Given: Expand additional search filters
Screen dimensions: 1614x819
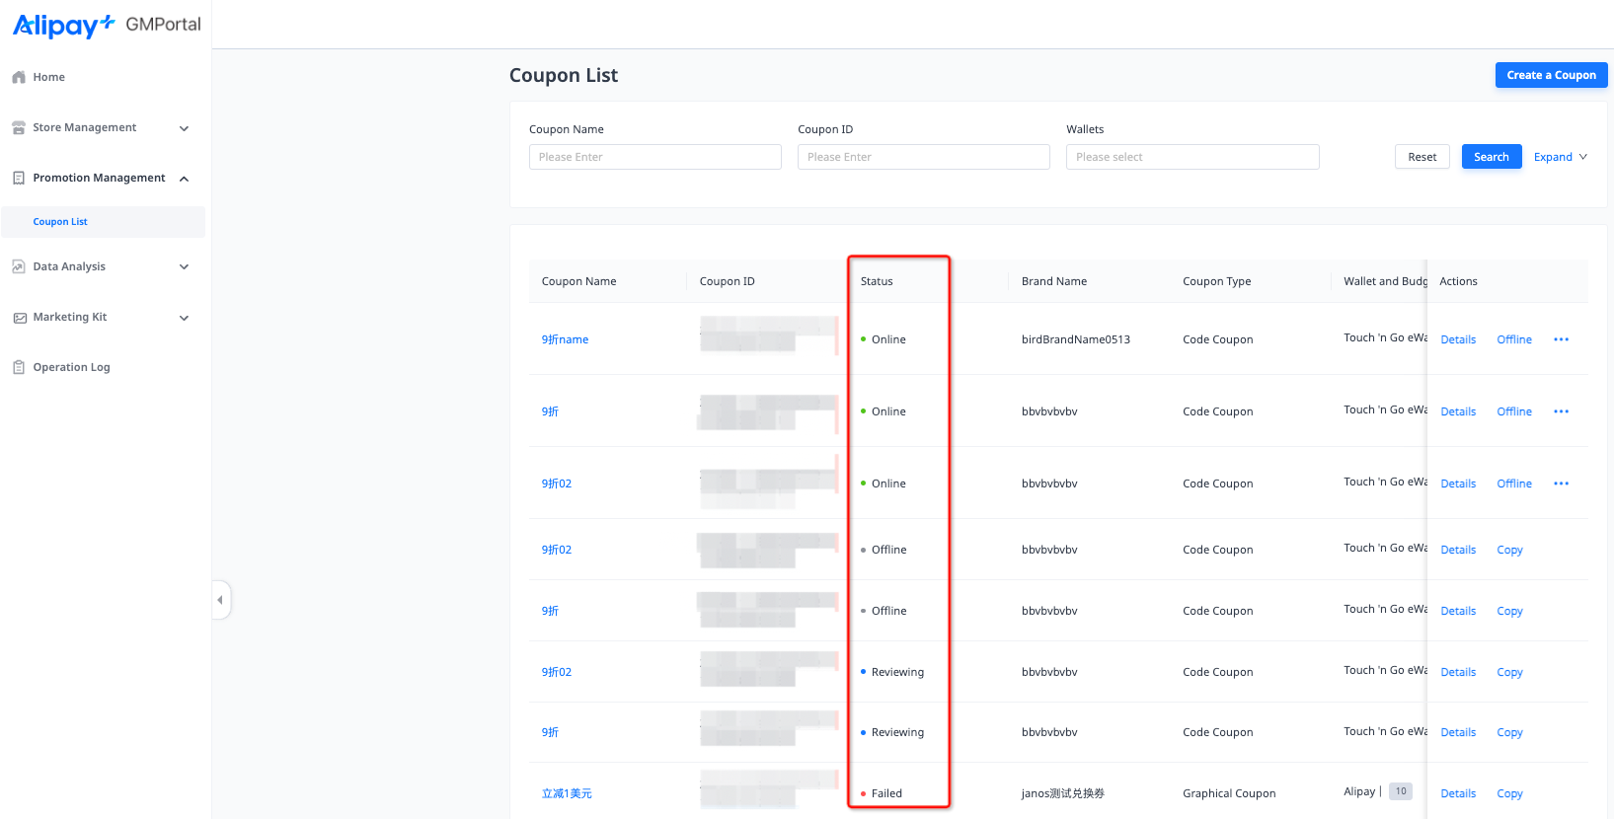Looking at the screenshot, I should (x=1560, y=157).
